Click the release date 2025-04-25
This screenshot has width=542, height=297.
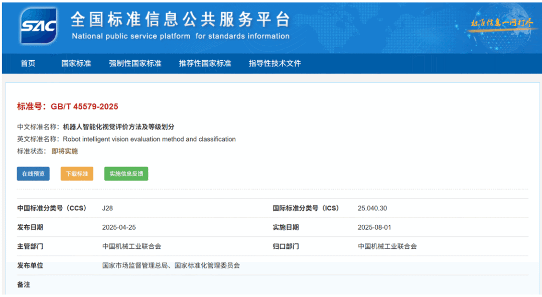tap(118, 227)
